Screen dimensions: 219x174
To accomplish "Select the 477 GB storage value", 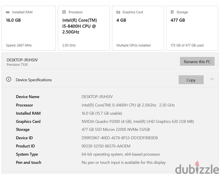I will 178,20.
